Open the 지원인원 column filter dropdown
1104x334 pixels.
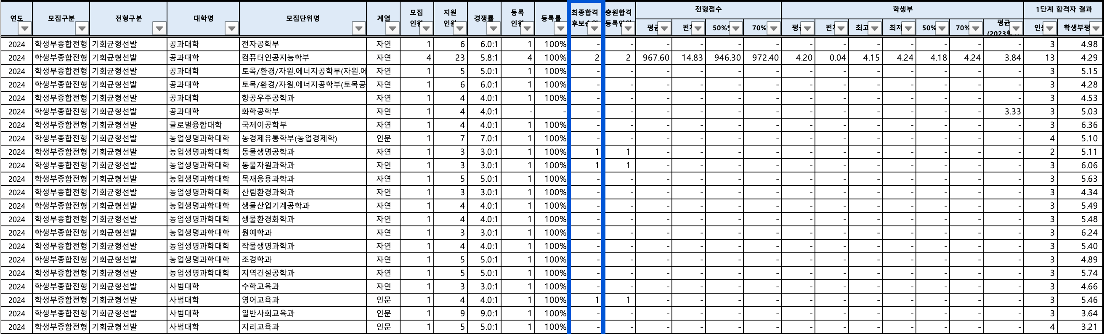click(x=460, y=28)
